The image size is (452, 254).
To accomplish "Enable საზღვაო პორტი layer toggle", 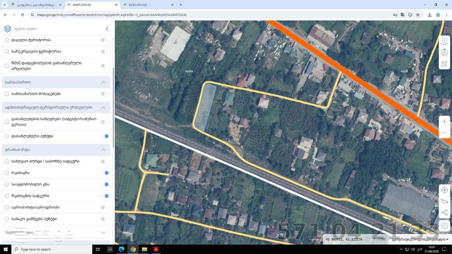I will point(104,161).
